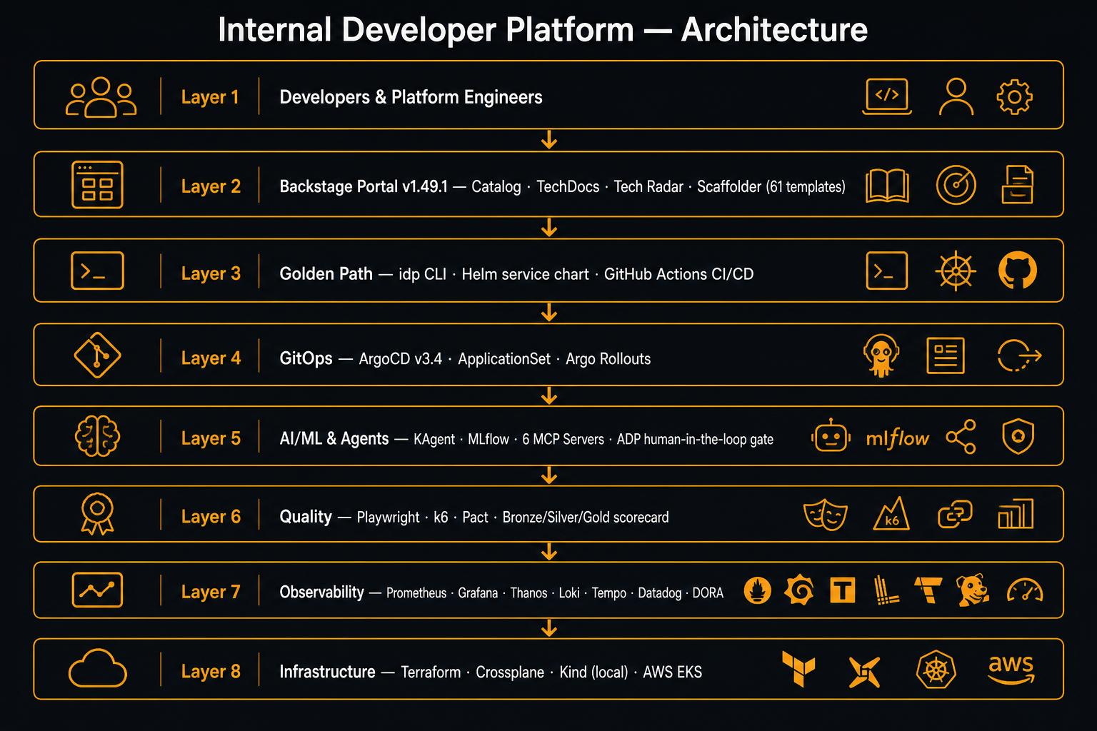Click the Thanos square T logo icon
This screenshot has height=731, width=1097.
tap(843, 590)
